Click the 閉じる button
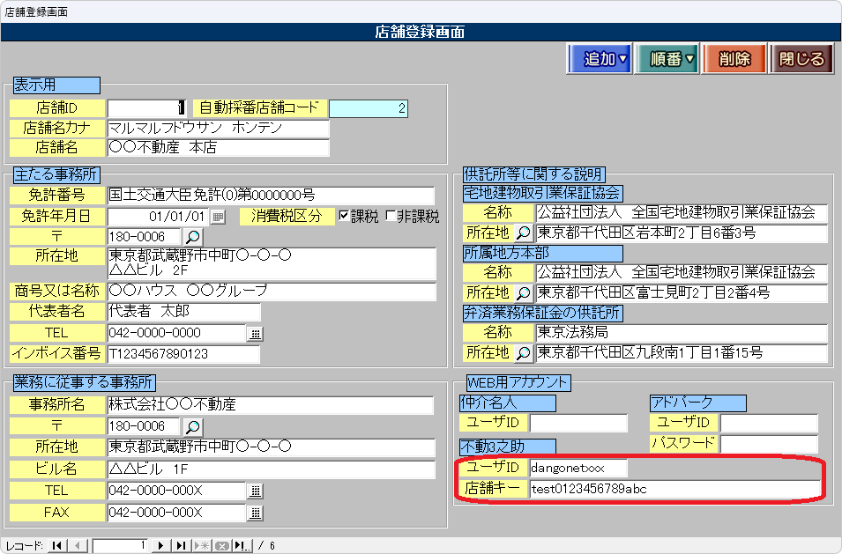Screen dimensions: 842x554 (801, 59)
